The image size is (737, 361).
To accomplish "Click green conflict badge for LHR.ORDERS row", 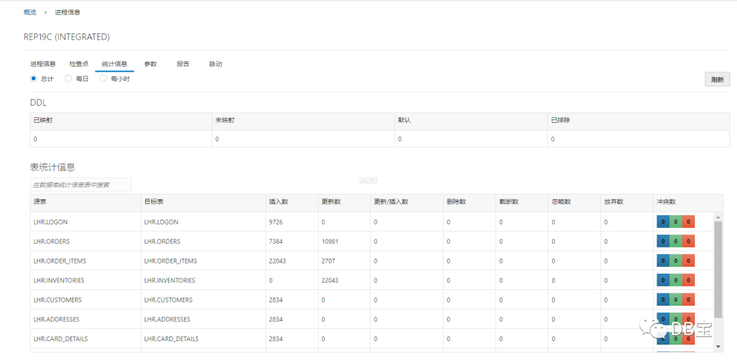I will (x=676, y=242).
